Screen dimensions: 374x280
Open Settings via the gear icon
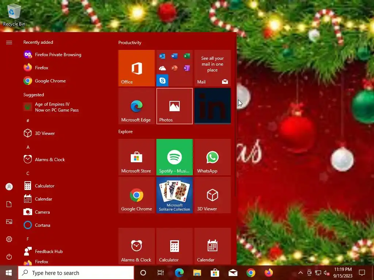pyautogui.click(x=9, y=239)
